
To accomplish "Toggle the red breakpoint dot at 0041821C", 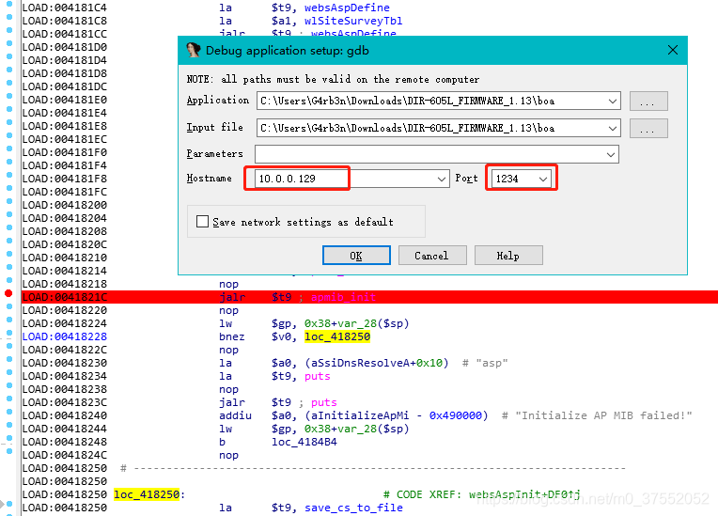I will 8,293.
